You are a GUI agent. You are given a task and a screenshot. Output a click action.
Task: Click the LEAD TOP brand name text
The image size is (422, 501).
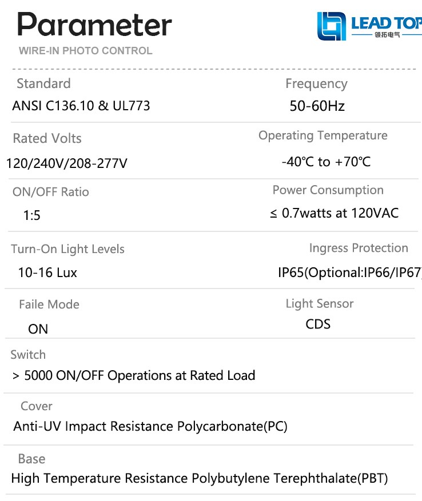387,23
